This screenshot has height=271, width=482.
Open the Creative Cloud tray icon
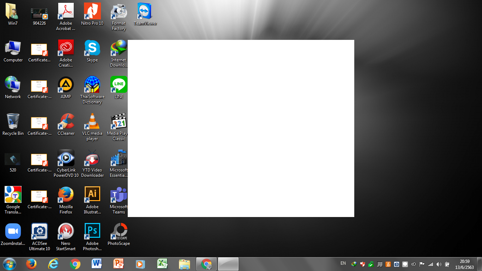[x=414, y=264]
